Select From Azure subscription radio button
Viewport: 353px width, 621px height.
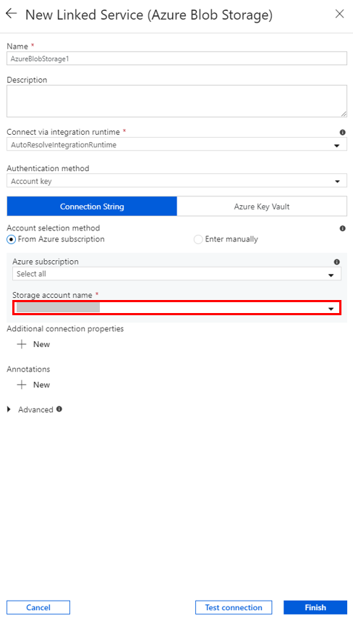12,240
